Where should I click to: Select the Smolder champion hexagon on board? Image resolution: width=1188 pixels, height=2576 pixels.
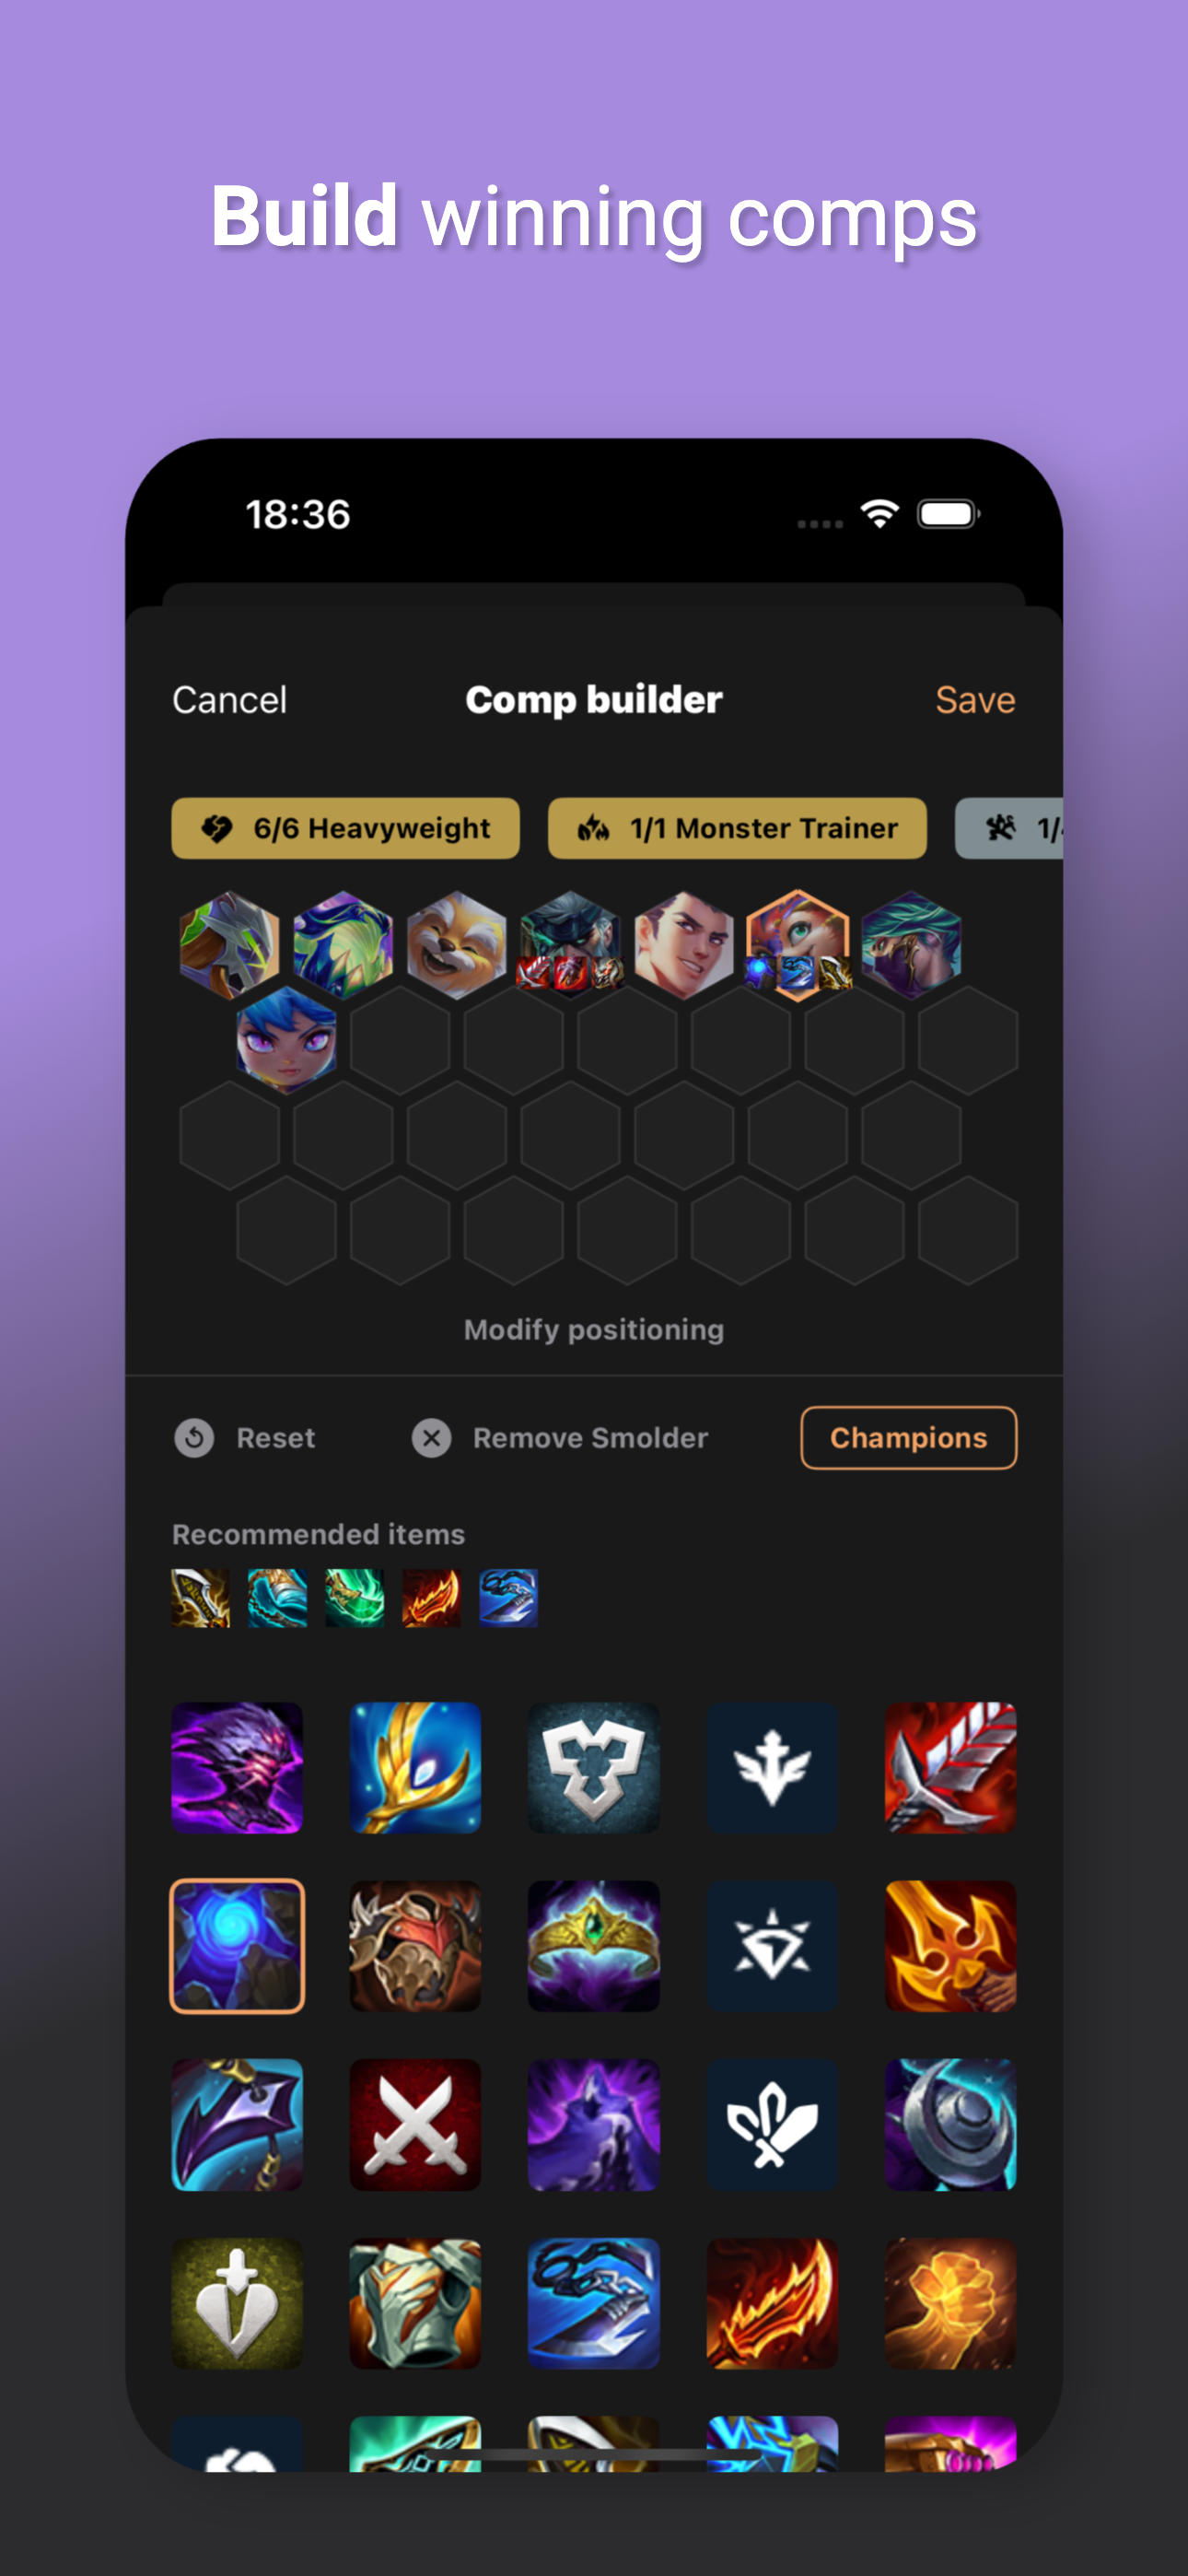coord(798,944)
